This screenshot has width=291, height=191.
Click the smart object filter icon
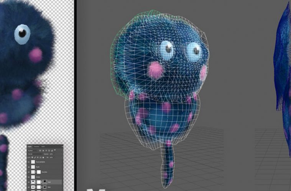(52, 151)
